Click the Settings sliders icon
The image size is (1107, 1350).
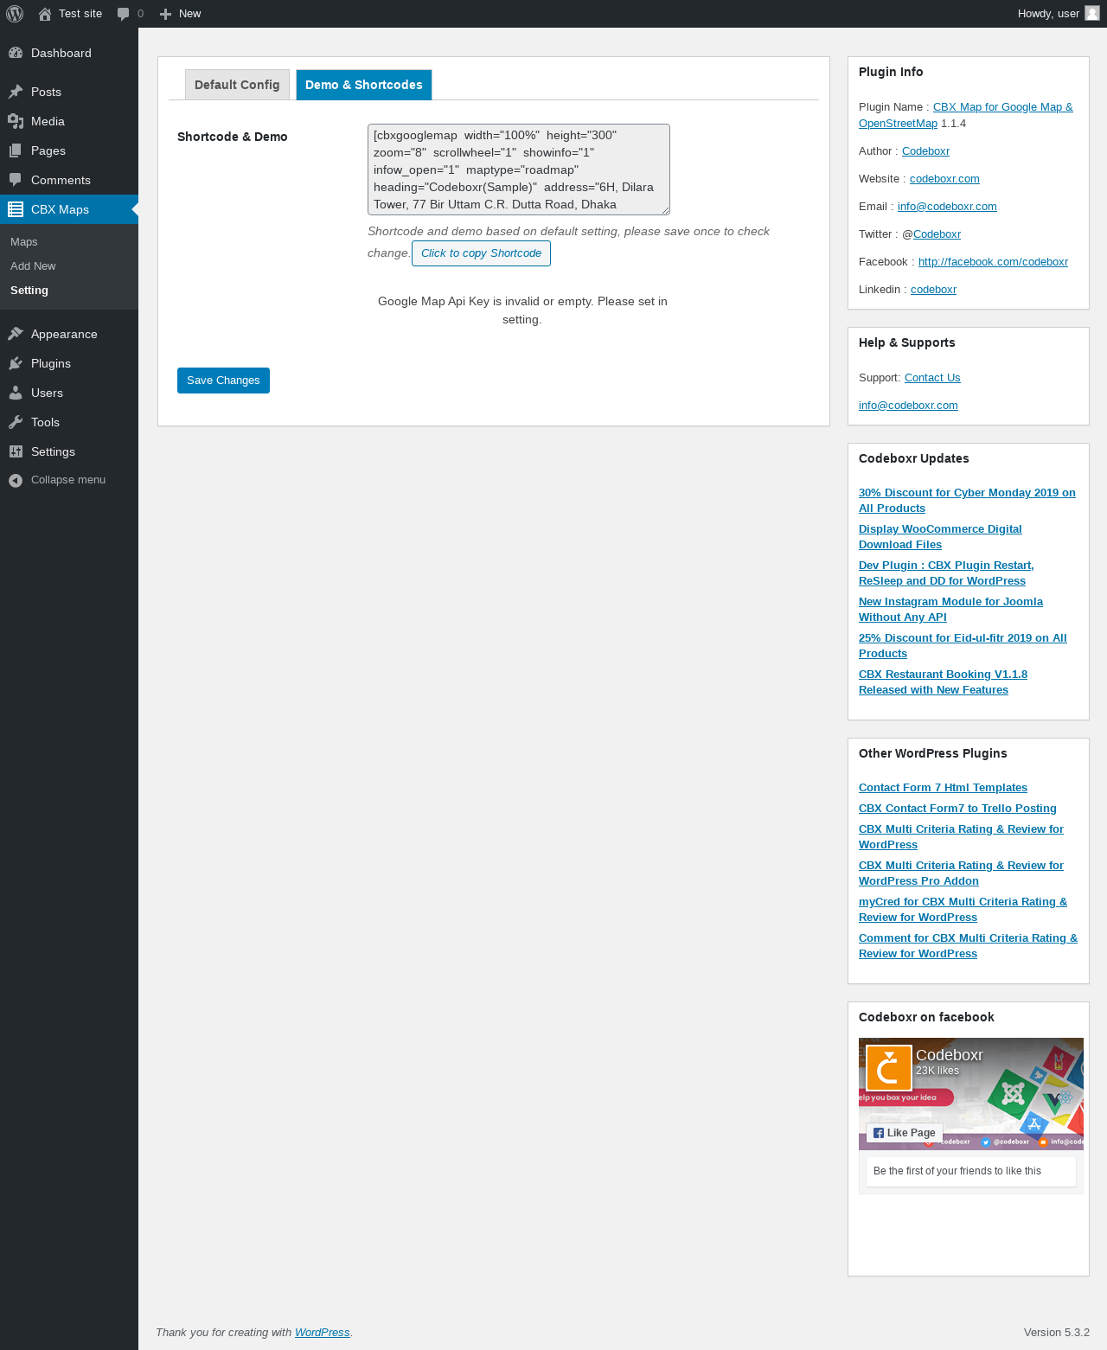pos(16,451)
